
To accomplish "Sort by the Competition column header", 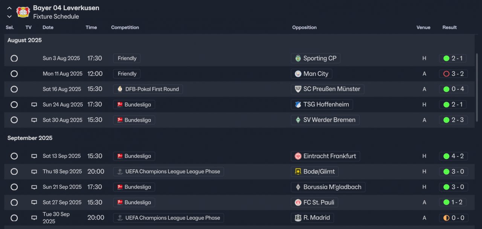I will pos(125,27).
